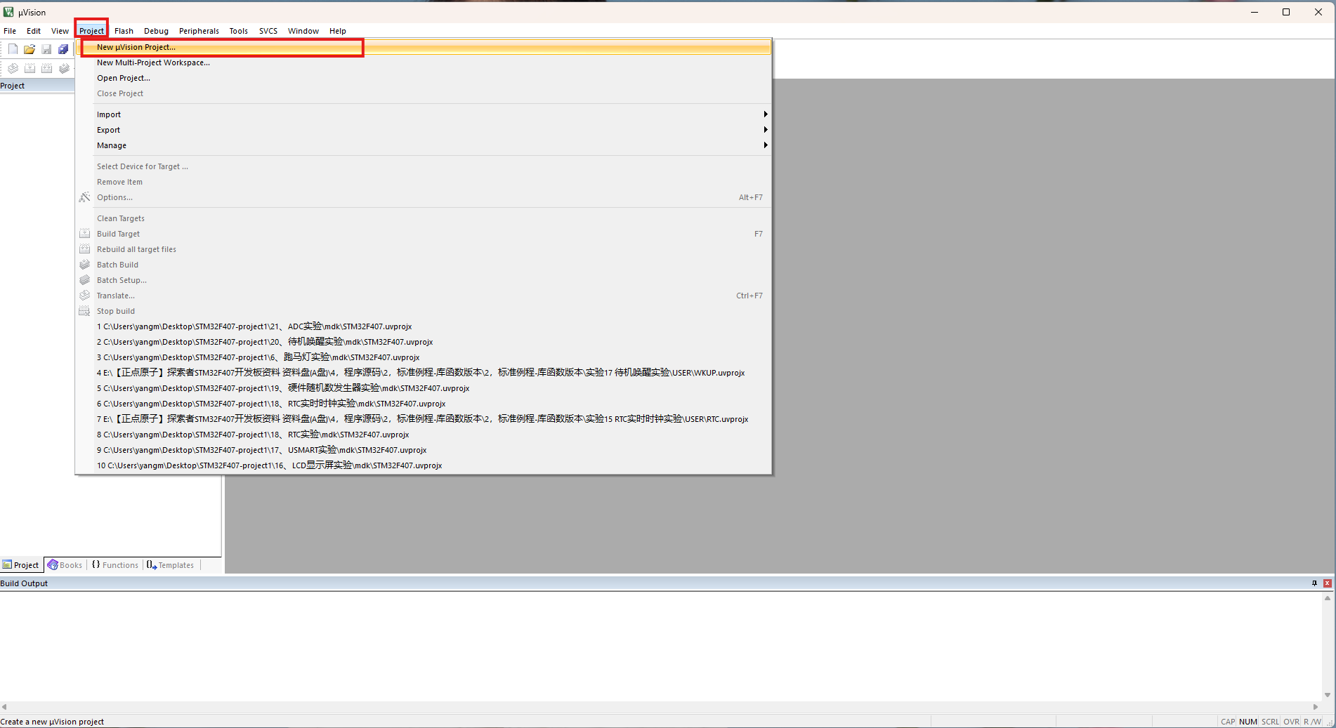
Task: Expand the Import submenu
Action: click(424, 114)
